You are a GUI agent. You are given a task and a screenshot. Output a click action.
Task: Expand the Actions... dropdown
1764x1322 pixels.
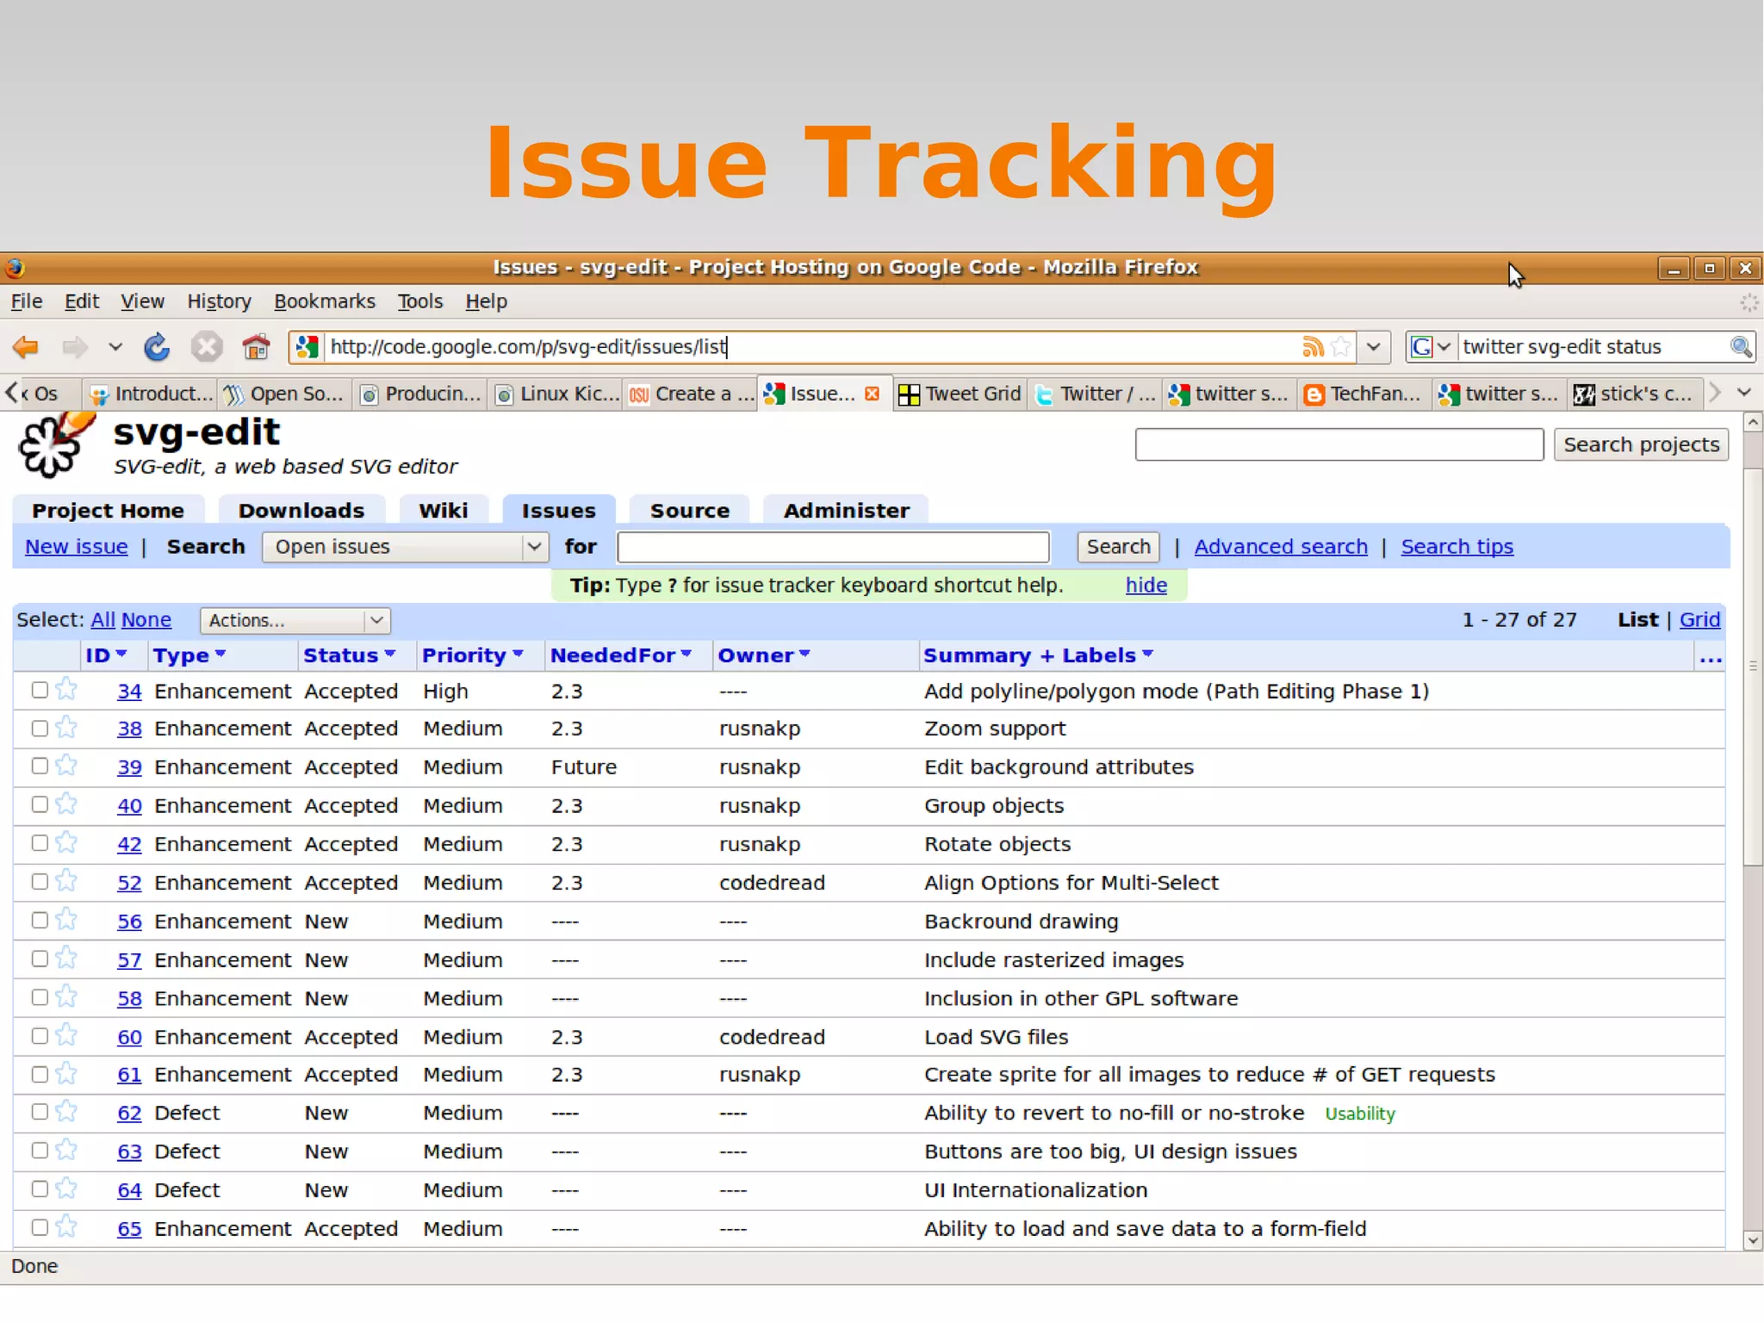(295, 620)
